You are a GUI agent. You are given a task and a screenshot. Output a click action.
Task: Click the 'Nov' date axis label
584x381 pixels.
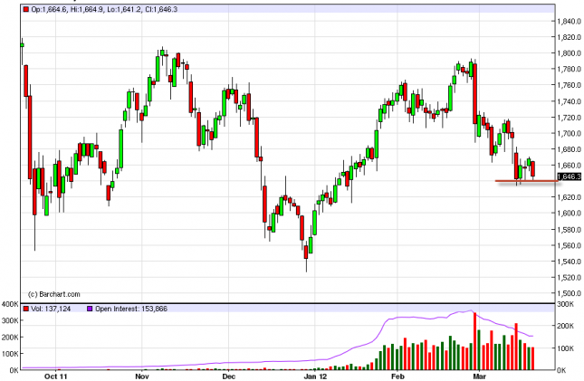[142, 376]
